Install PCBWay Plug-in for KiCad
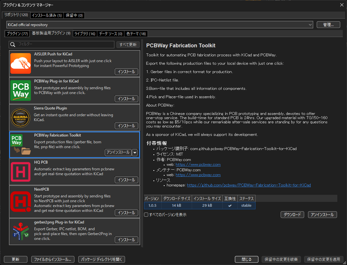The width and height of the screenshot is (347, 265). point(126,99)
